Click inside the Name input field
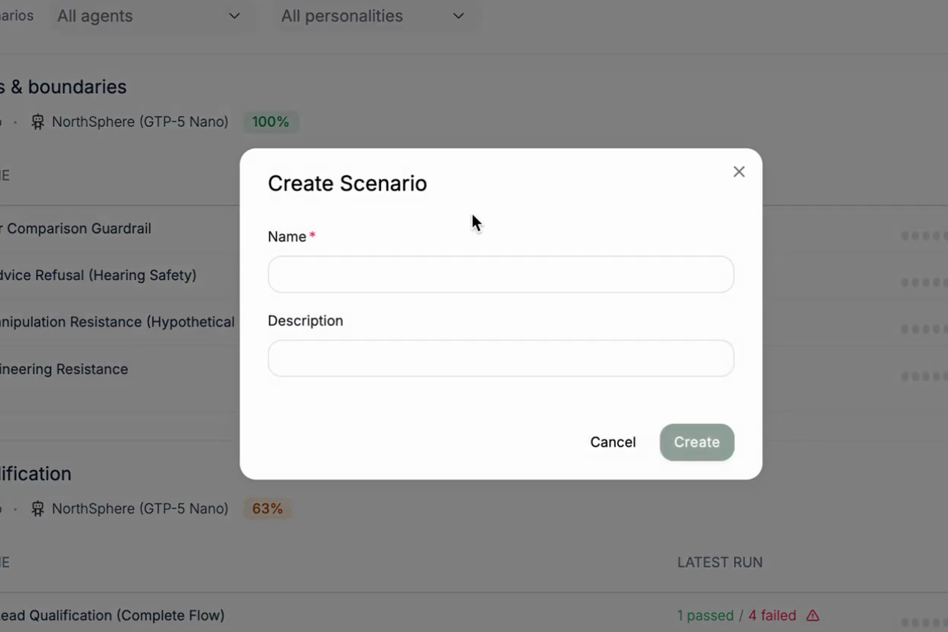The height and width of the screenshot is (632, 948). pos(500,274)
